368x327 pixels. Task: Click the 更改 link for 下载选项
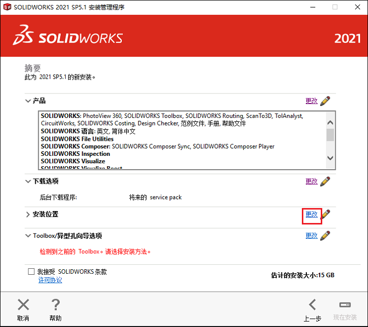click(x=311, y=181)
